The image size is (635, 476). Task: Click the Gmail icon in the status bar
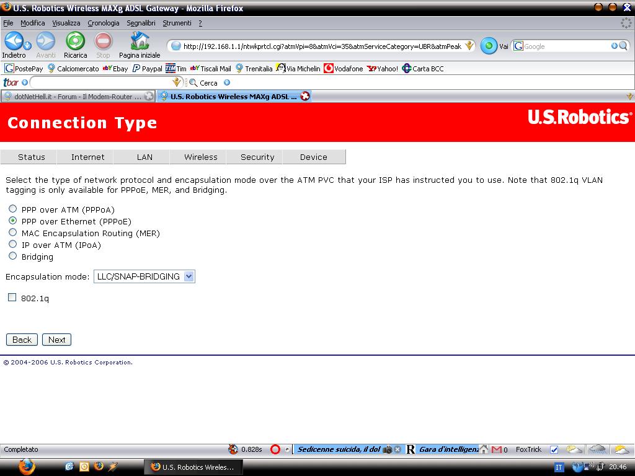(497, 449)
